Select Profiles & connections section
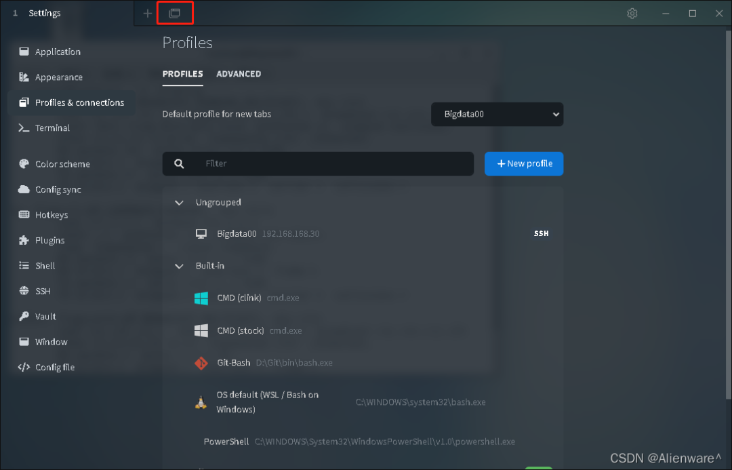Image resolution: width=732 pixels, height=470 pixels. pos(71,102)
